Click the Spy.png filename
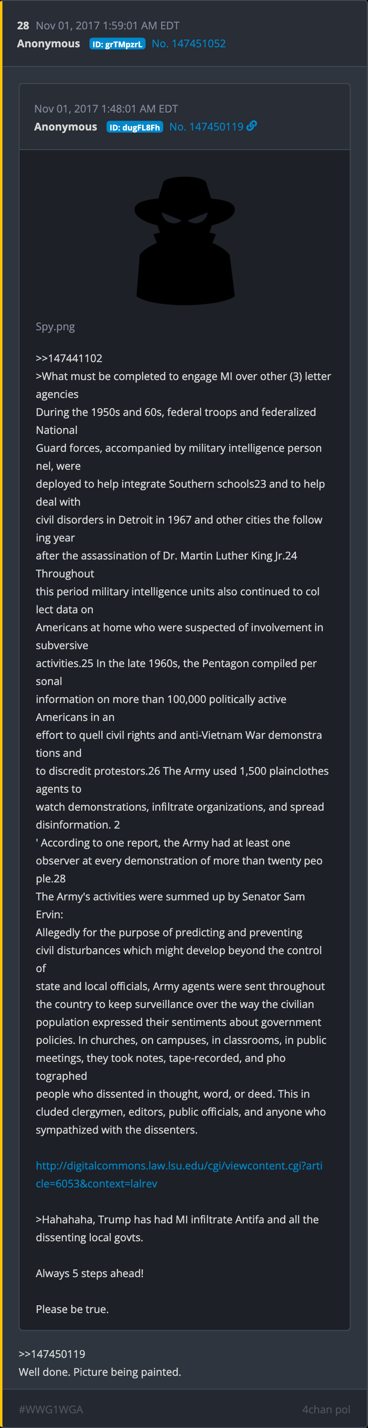The image size is (368, 1428). click(x=55, y=327)
